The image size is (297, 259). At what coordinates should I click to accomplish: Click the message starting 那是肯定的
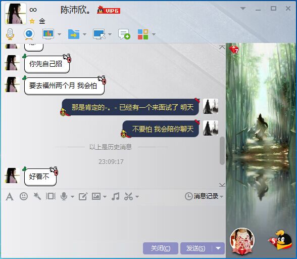pyautogui.click(x=130, y=107)
